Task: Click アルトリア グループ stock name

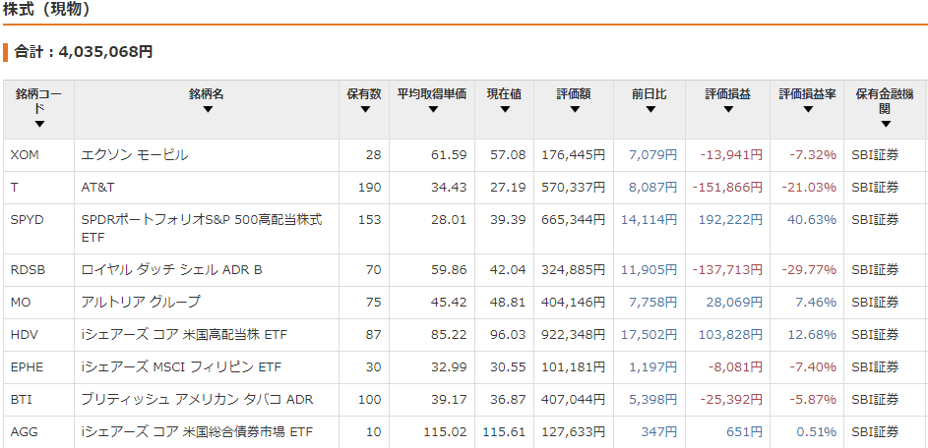Action: pos(140,302)
